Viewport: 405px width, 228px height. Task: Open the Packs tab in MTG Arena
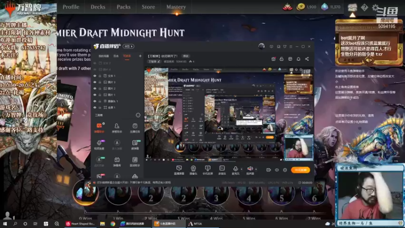tap(124, 7)
